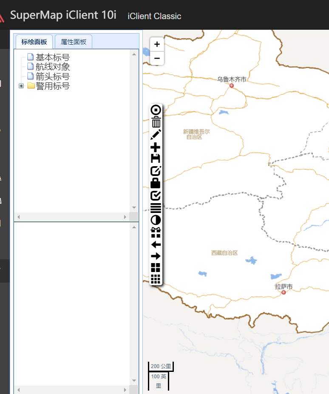Click the right arrow icon
Screen dimensions: 329x394
click(156, 256)
